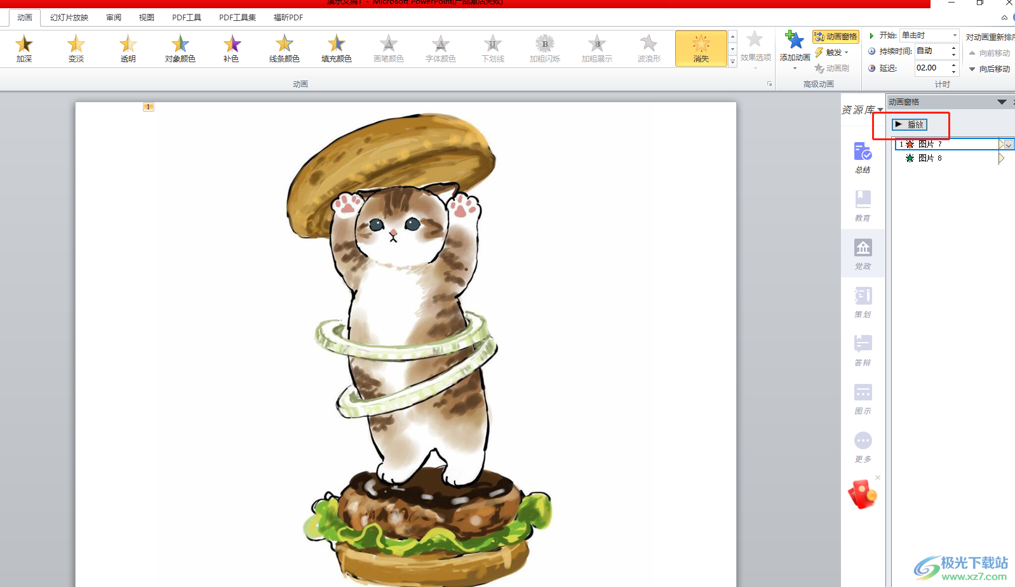Apply the 加深 (Darken) emphasis effect
Viewport: 1015px width, 587px height.
pos(24,49)
